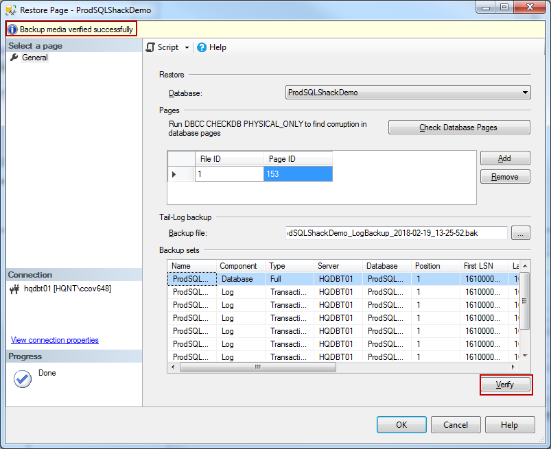
Task: Open the Database ProdSQLShackDemo dropdown
Action: click(408, 93)
